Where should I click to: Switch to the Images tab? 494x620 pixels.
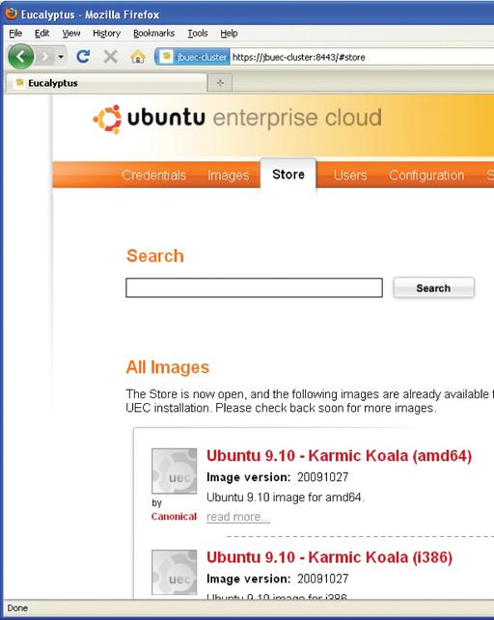point(229,175)
